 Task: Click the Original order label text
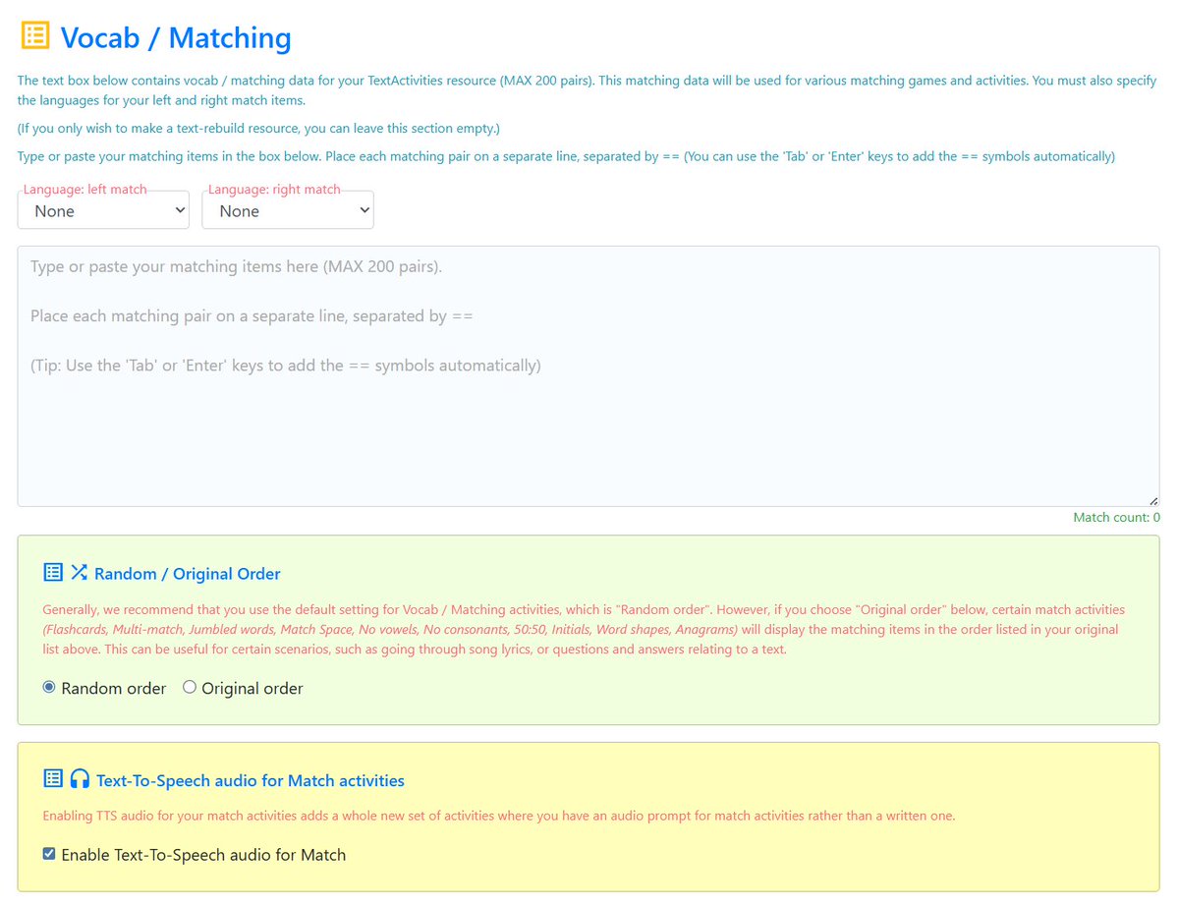pyautogui.click(x=252, y=689)
